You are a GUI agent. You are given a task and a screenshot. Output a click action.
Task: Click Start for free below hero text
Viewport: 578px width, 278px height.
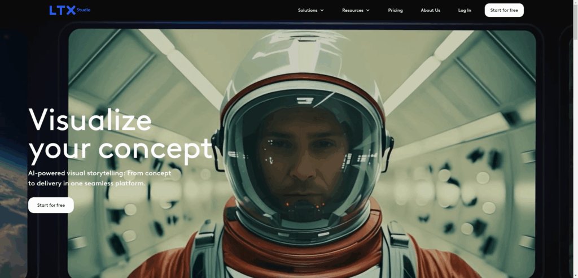click(51, 205)
